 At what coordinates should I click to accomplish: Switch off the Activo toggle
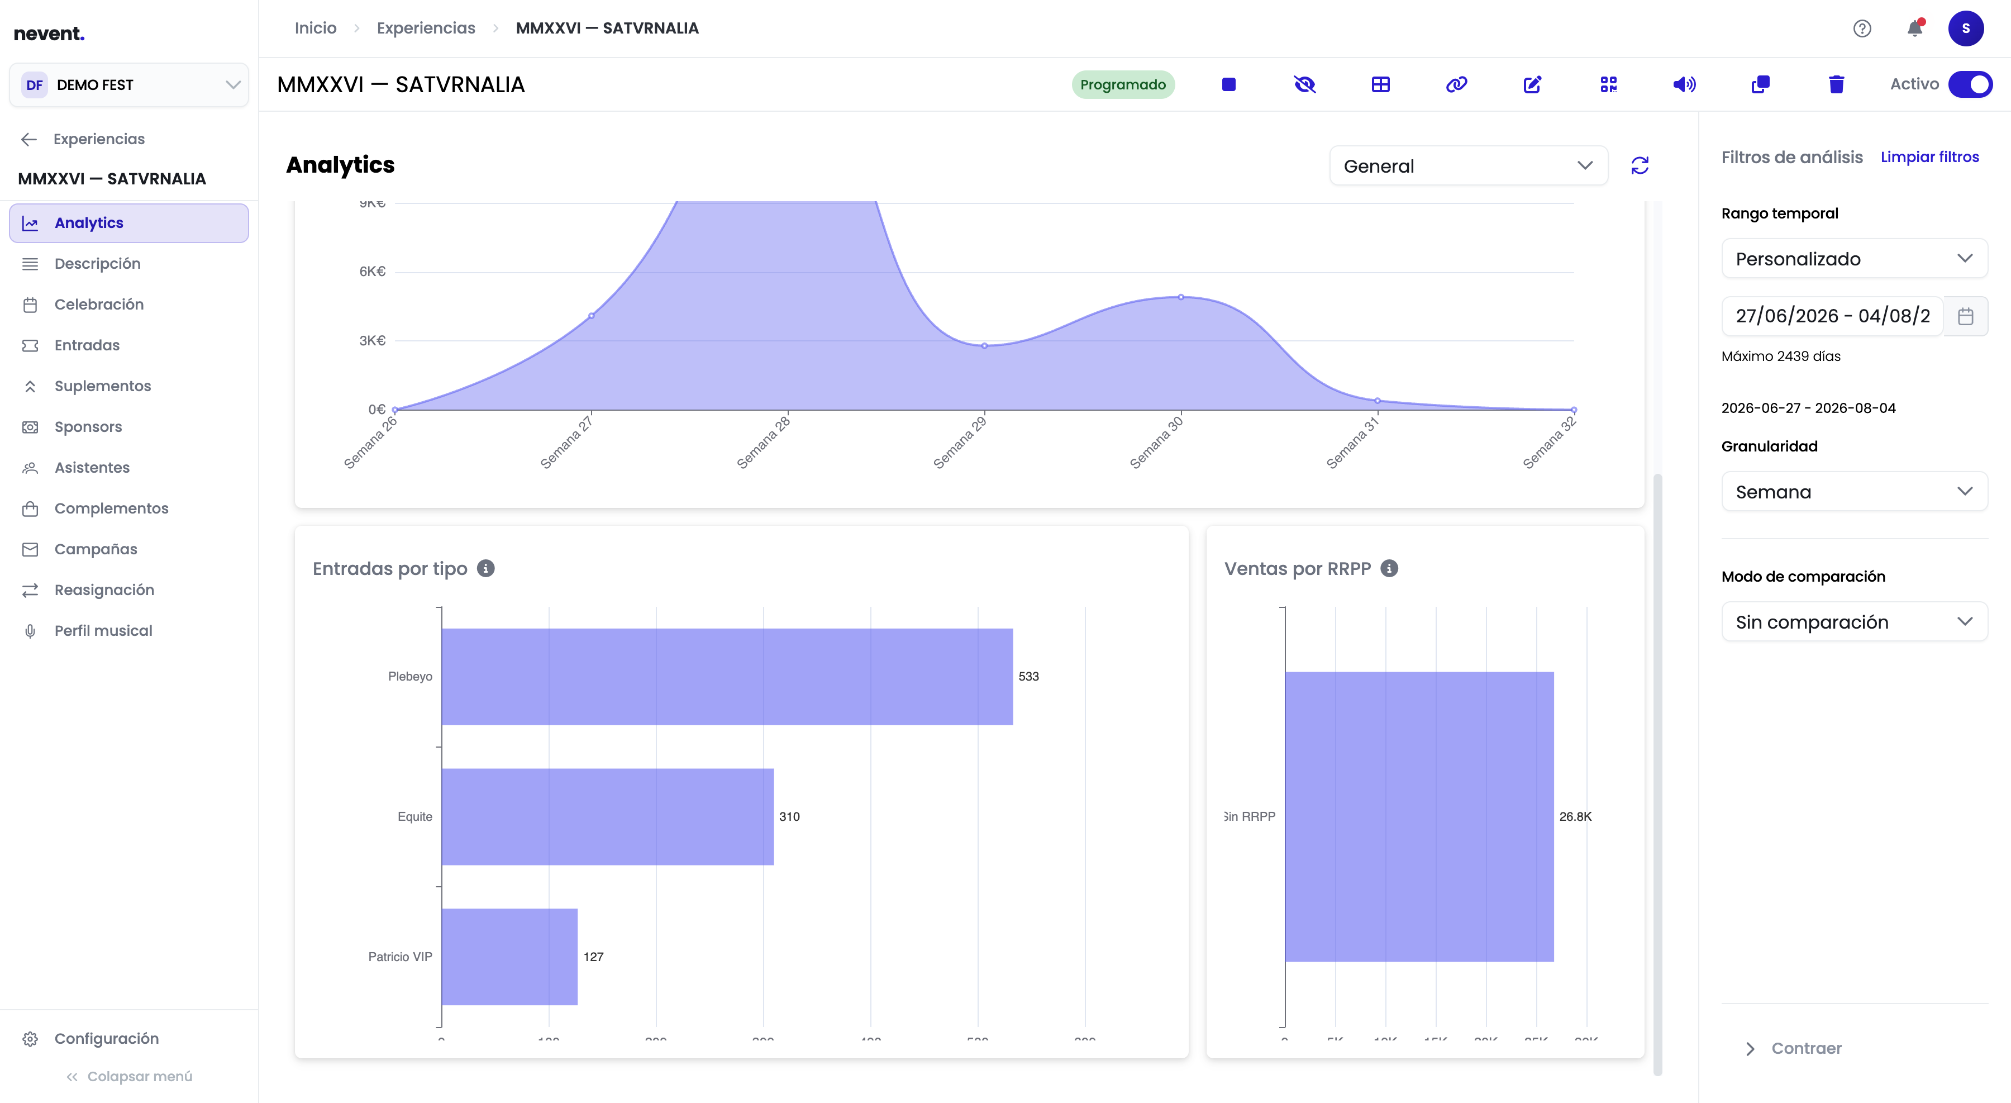[x=1970, y=84]
